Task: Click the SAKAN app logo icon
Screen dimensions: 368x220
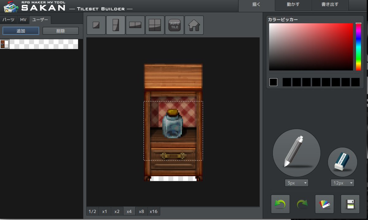Action: [11, 6]
